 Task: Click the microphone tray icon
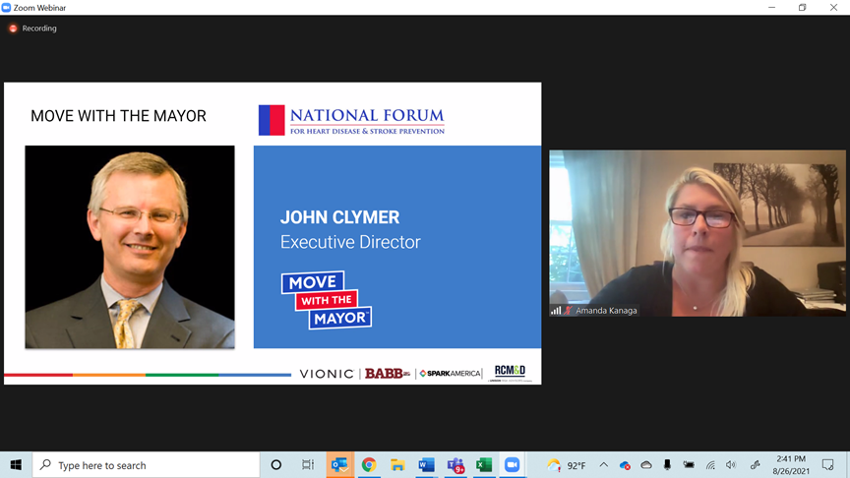pos(667,465)
